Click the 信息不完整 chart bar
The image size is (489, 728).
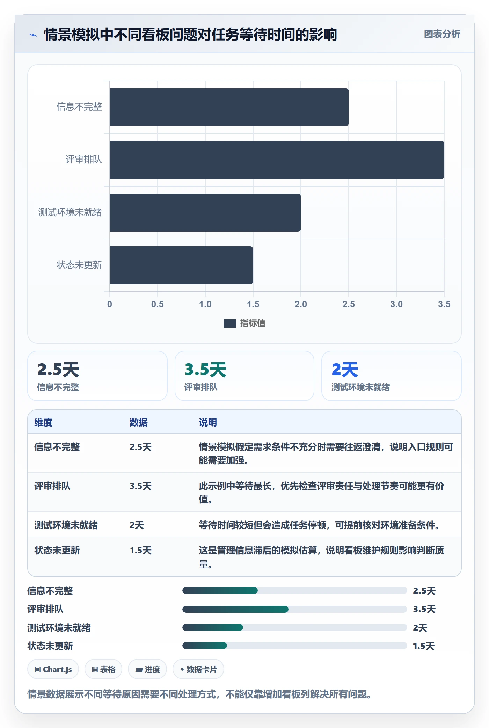point(229,107)
